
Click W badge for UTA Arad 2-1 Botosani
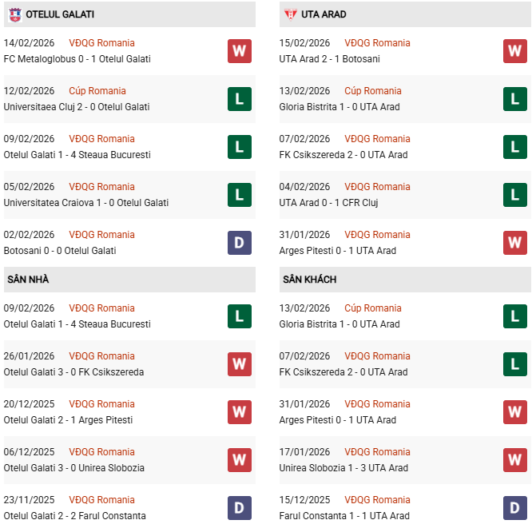coord(514,51)
